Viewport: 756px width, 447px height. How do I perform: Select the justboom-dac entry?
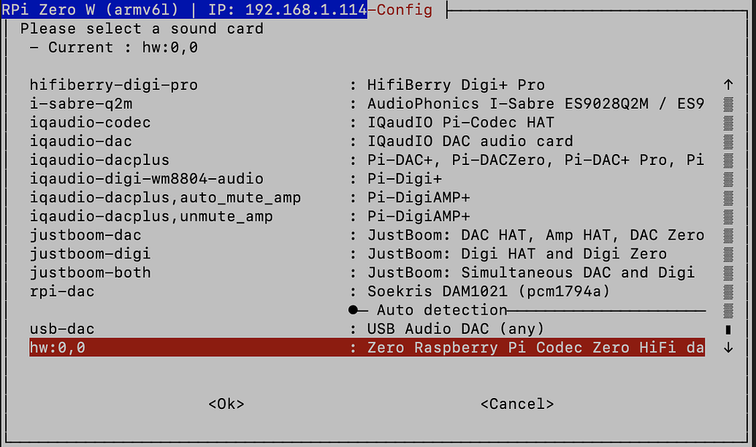(88, 234)
